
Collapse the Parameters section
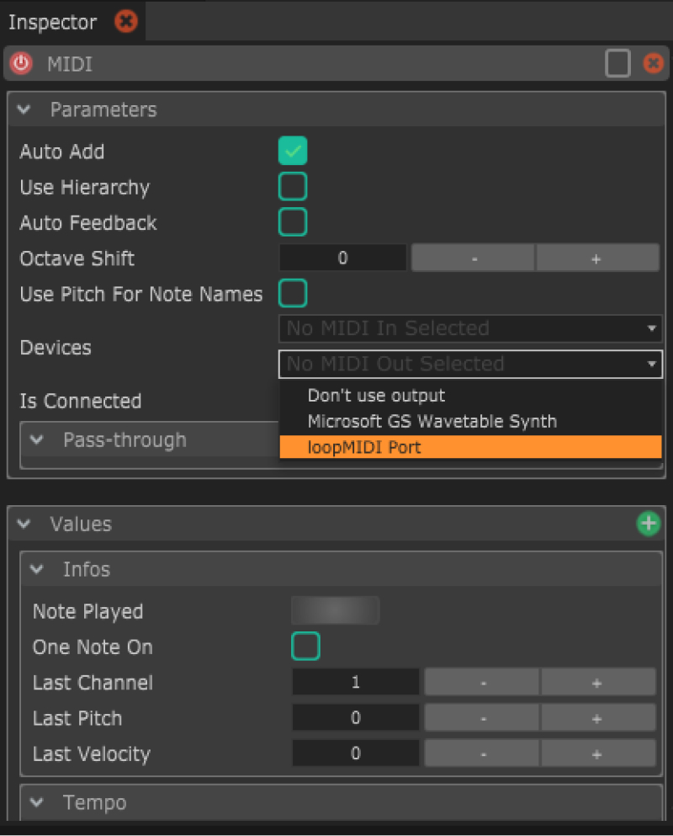pyautogui.click(x=24, y=110)
